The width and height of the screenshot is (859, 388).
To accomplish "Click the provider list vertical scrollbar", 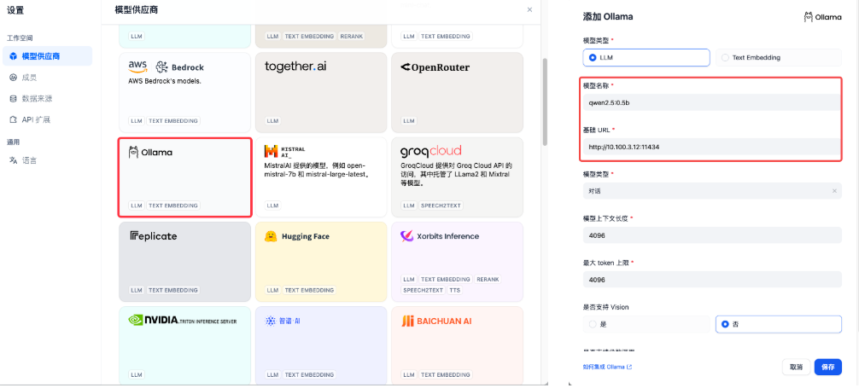I will tap(545, 101).
